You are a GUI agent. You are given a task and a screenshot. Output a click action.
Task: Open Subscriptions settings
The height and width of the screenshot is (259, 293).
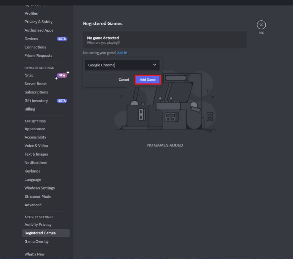pyautogui.click(x=36, y=92)
